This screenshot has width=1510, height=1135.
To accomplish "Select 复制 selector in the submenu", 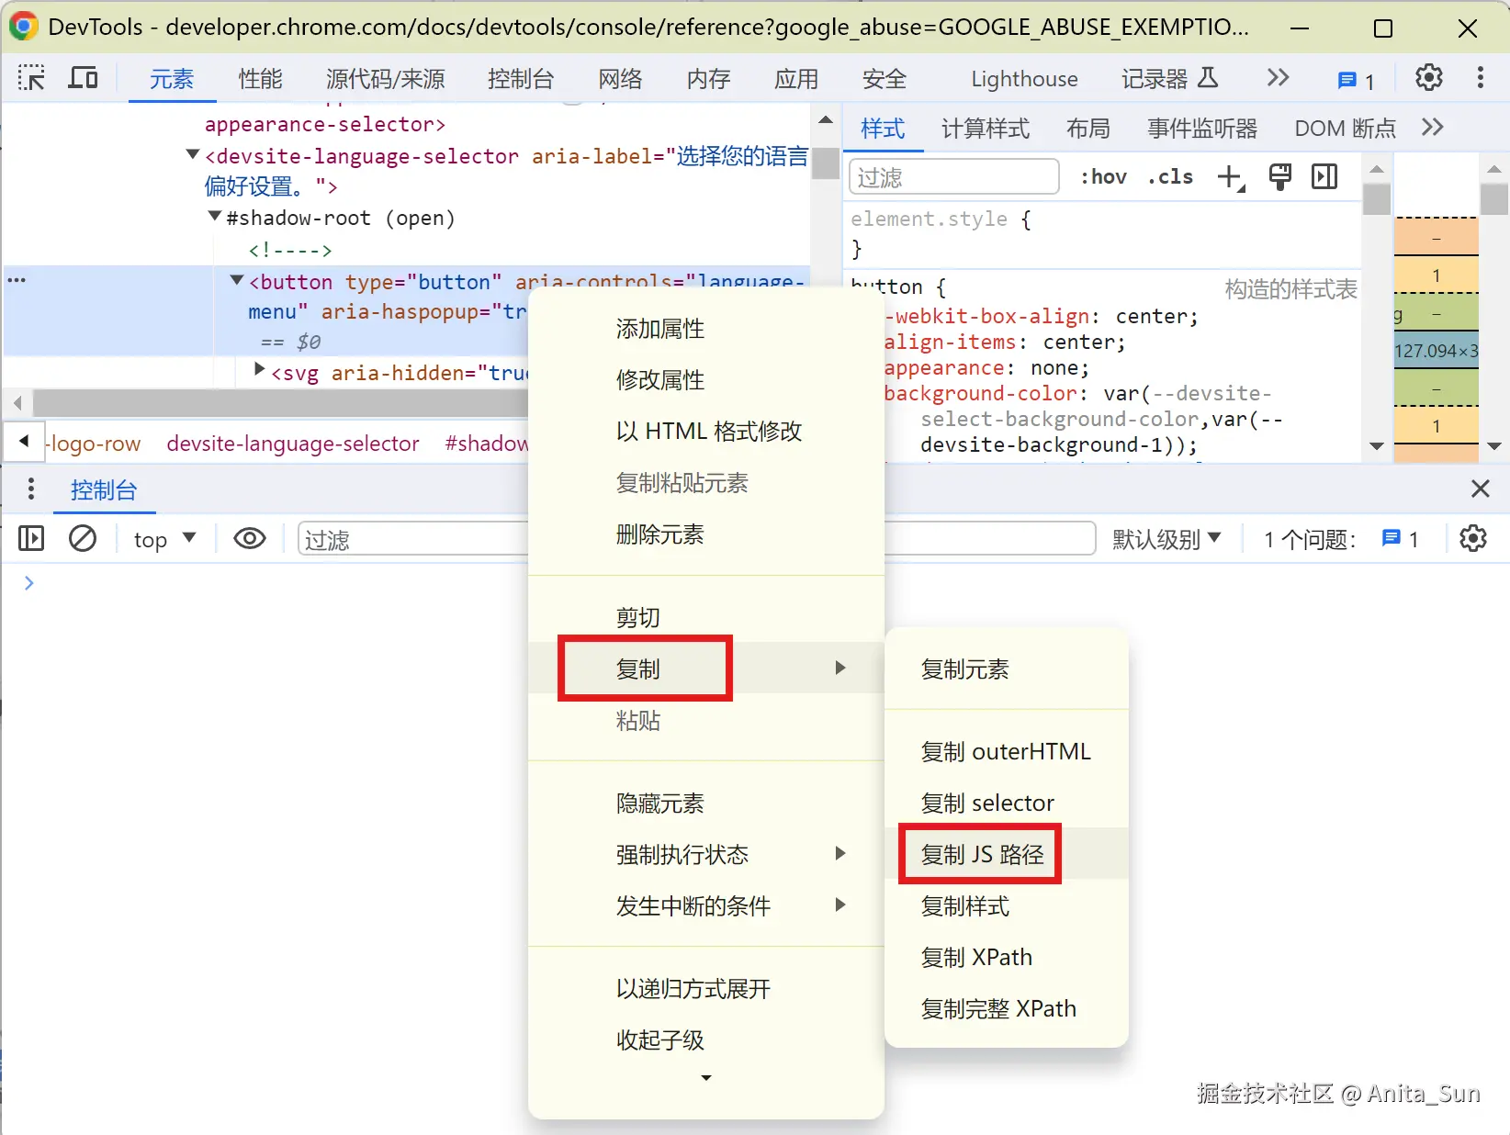I will [x=1007, y=803].
